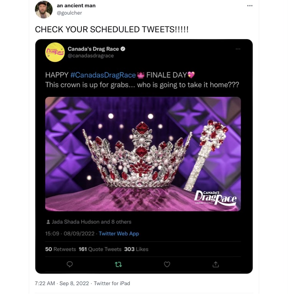Click the person icon beside tagged users
Image resolution: width=288 pixels, height=294 pixels.
coord(48,222)
